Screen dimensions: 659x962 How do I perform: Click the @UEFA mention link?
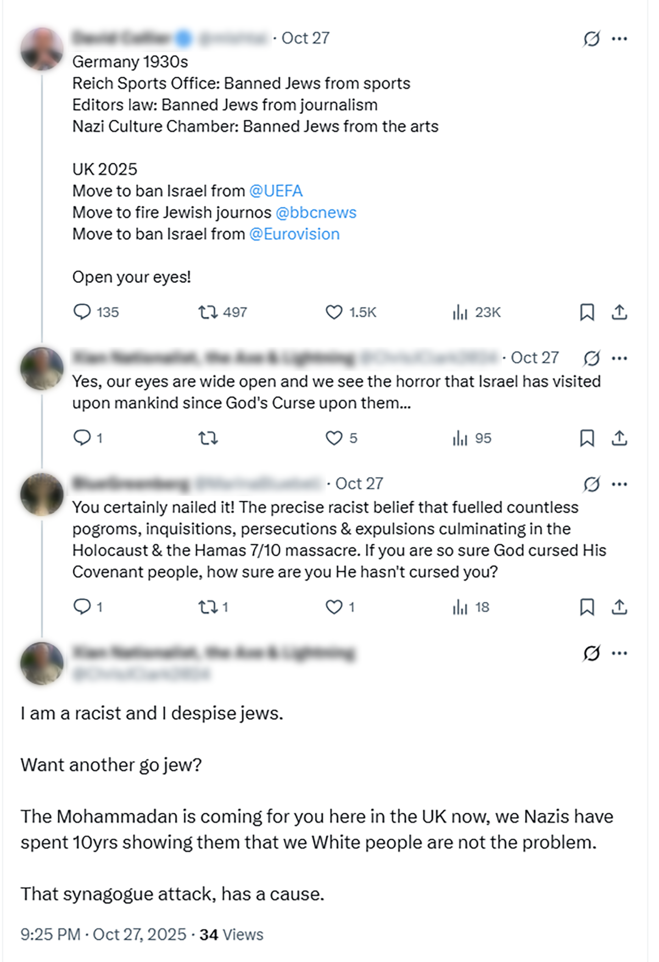276,191
